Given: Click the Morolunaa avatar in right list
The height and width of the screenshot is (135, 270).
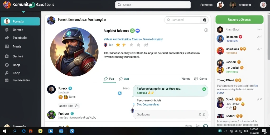Looking at the screenshot, I should [220, 51].
